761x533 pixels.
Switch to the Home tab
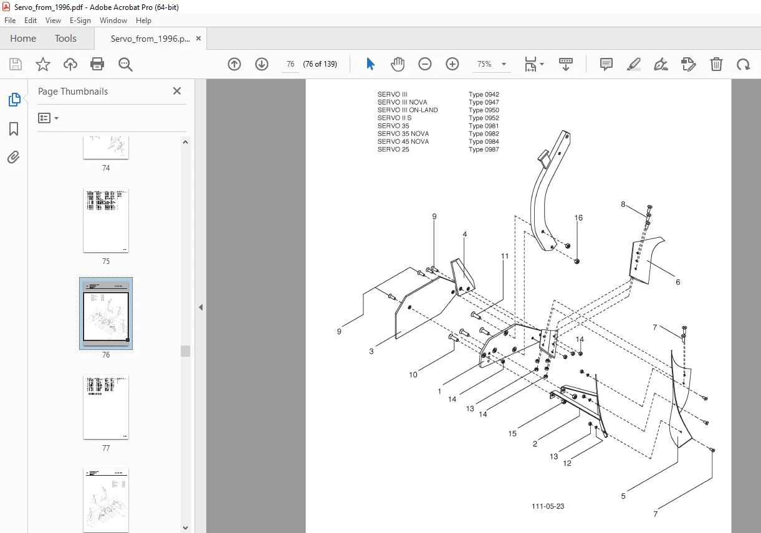[23, 39]
